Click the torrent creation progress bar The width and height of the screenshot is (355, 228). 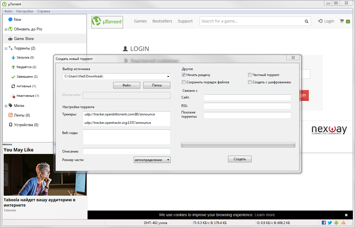[x=238, y=145]
